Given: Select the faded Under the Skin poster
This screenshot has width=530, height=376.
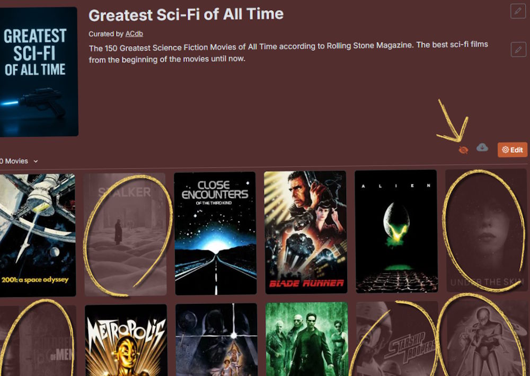Looking at the screenshot, I should [x=487, y=231].
